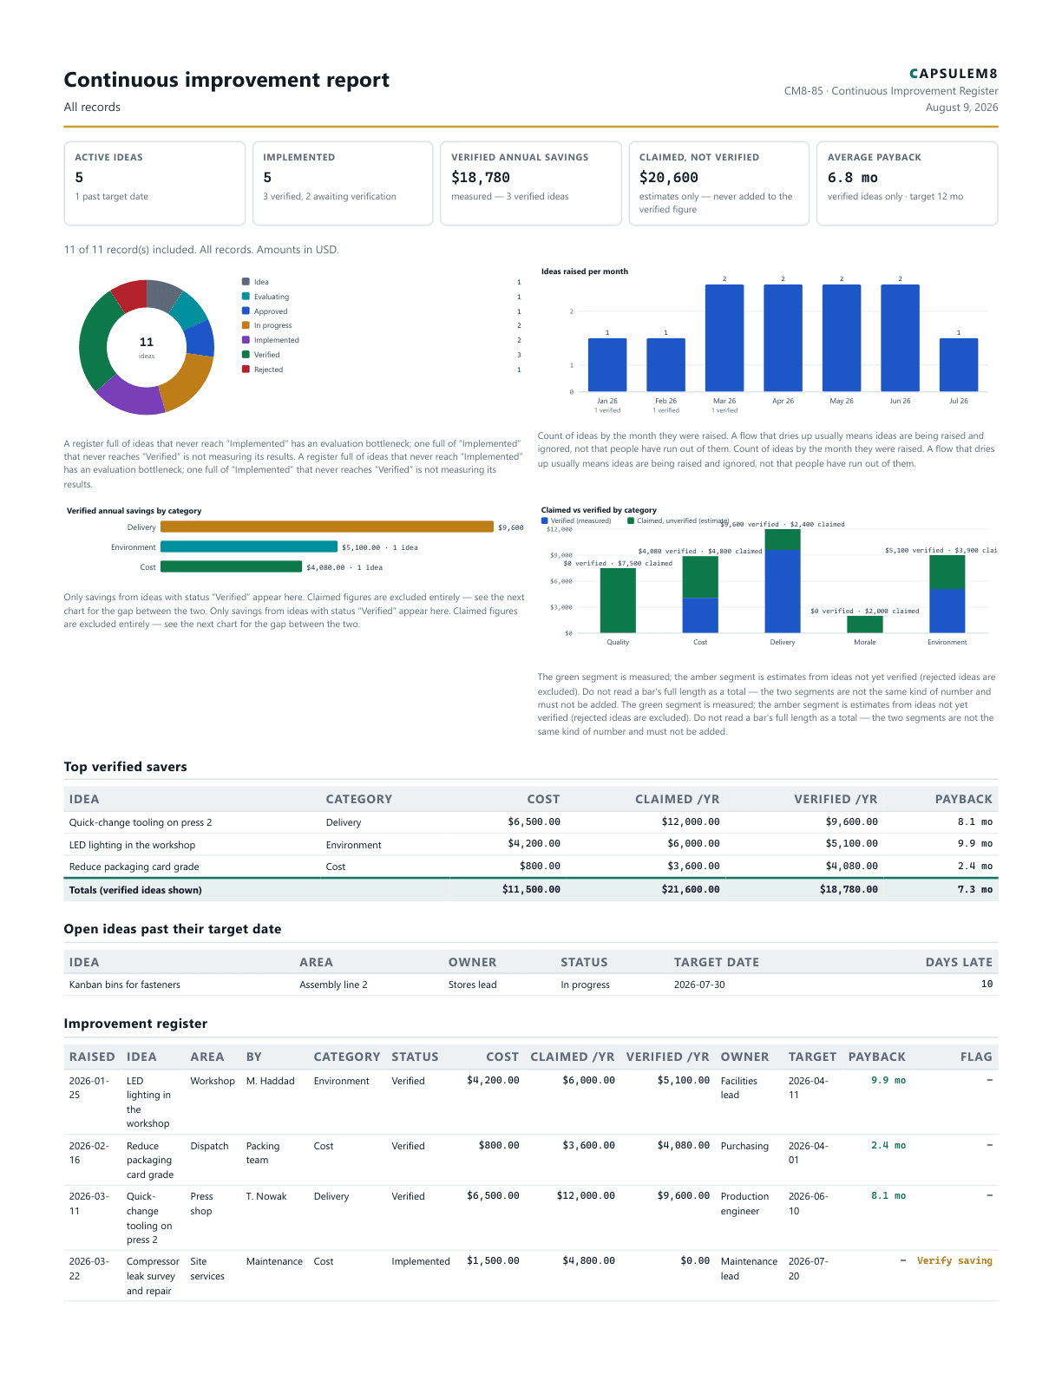The width and height of the screenshot is (1062, 1374).
Task: Click the large green Verified donut segment
Action: 94,343
